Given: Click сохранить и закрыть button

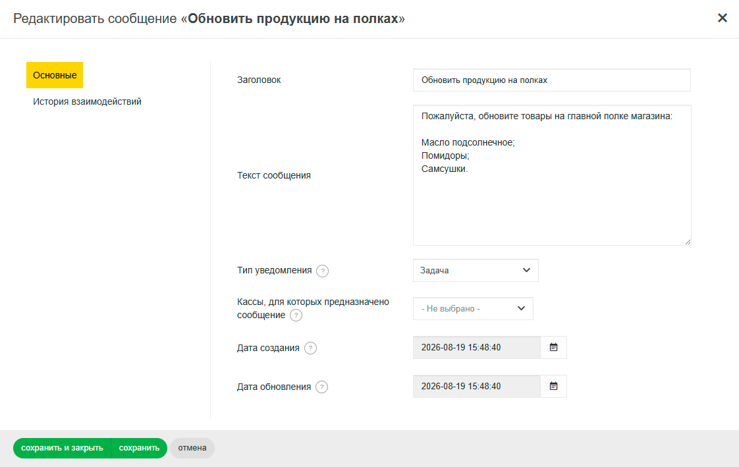Looking at the screenshot, I should coord(62,448).
